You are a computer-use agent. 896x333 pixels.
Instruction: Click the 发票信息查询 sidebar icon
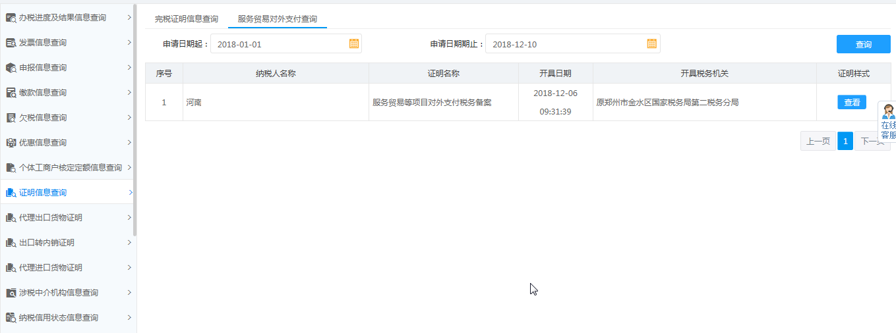coord(11,43)
